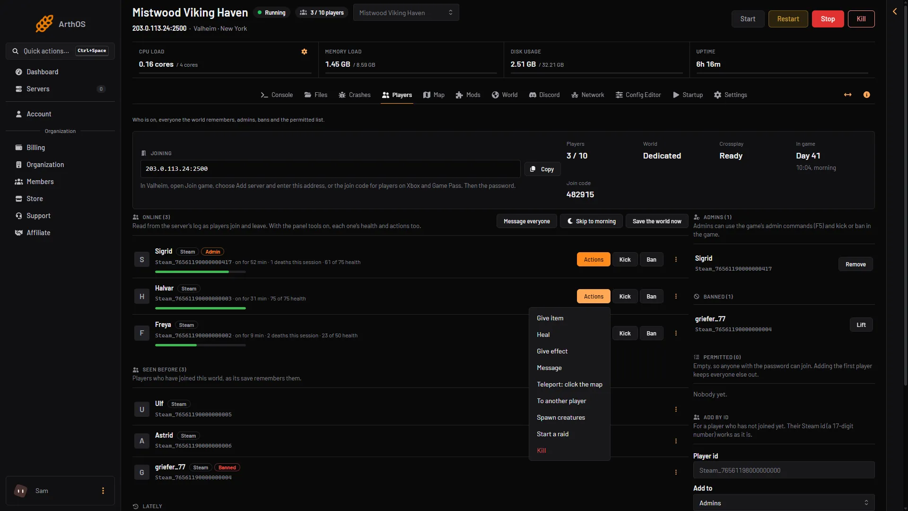Lift the ban on griefer_77
The height and width of the screenshot is (511, 908).
pos(861,325)
